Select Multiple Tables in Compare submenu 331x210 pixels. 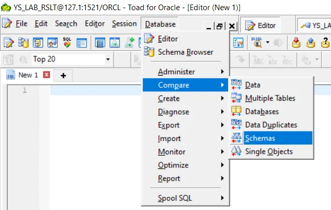[271, 98]
